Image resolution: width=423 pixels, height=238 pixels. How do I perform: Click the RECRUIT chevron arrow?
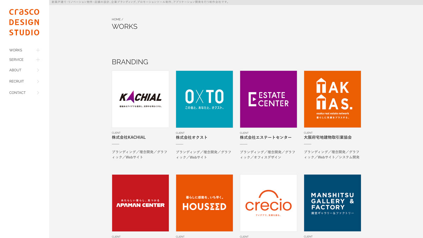pyautogui.click(x=38, y=81)
